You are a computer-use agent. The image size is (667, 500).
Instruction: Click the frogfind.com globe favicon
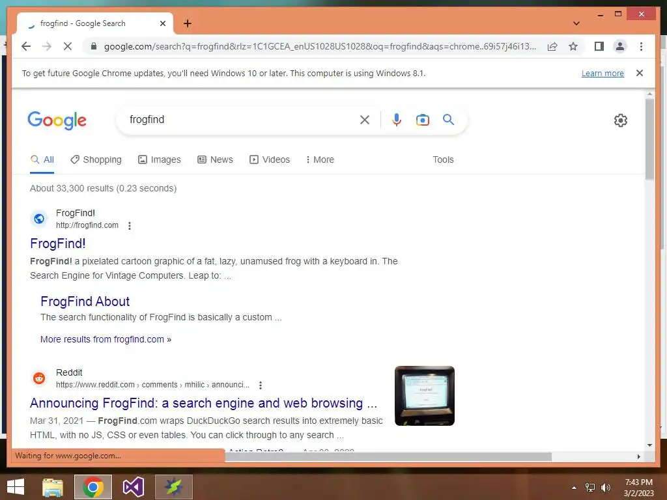click(39, 219)
